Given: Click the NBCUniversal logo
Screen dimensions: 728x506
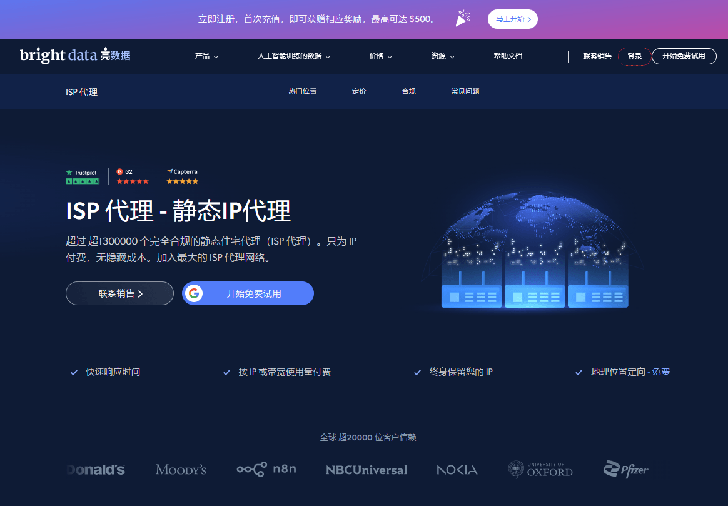Looking at the screenshot, I should pos(367,470).
